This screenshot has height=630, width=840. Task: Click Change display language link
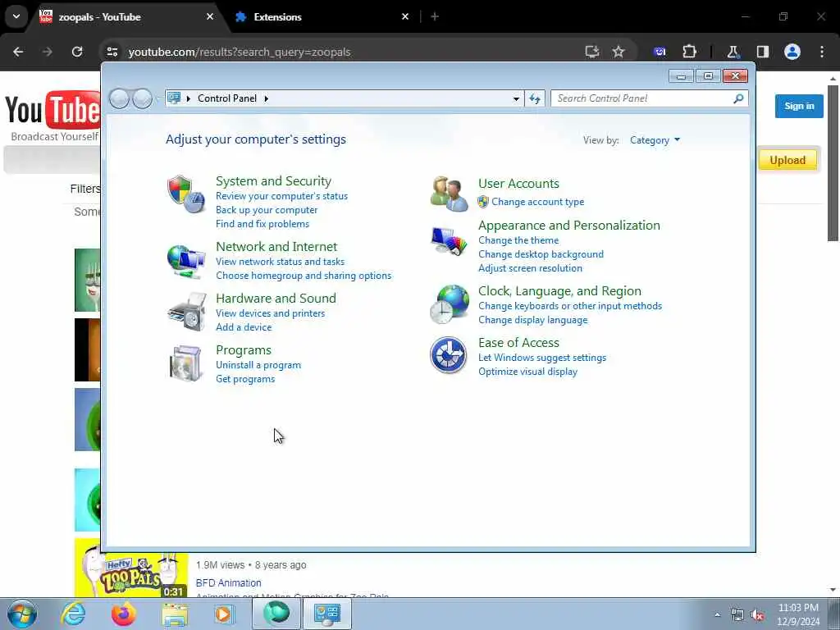click(532, 320)
